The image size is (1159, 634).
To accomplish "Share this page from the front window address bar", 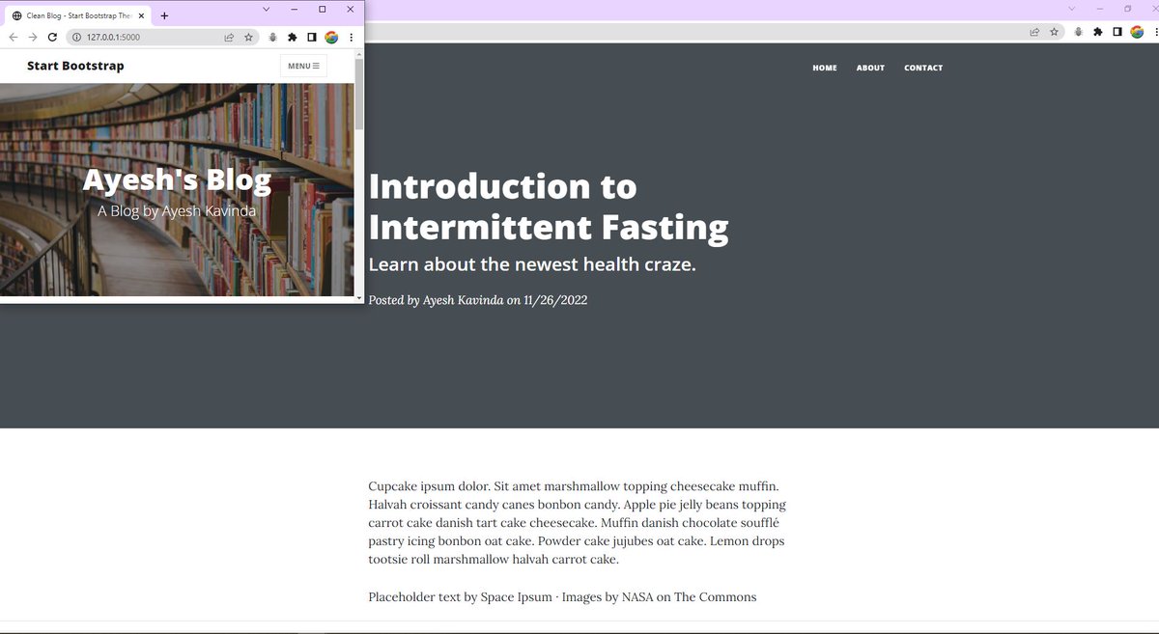I will tap(229, 38).
